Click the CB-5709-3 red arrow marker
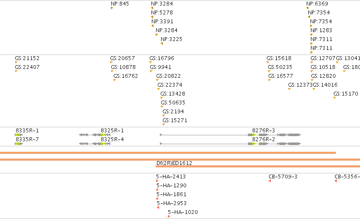 pos(269,181)
